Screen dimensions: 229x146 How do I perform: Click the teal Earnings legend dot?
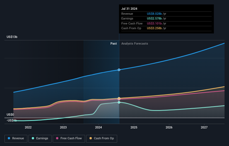click(x=33, y=138)
